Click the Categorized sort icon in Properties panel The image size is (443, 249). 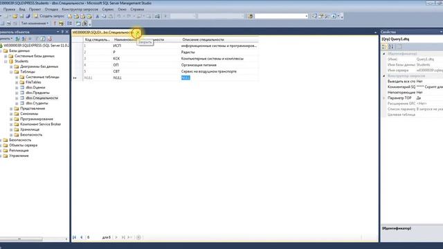[x=384, y=46]
